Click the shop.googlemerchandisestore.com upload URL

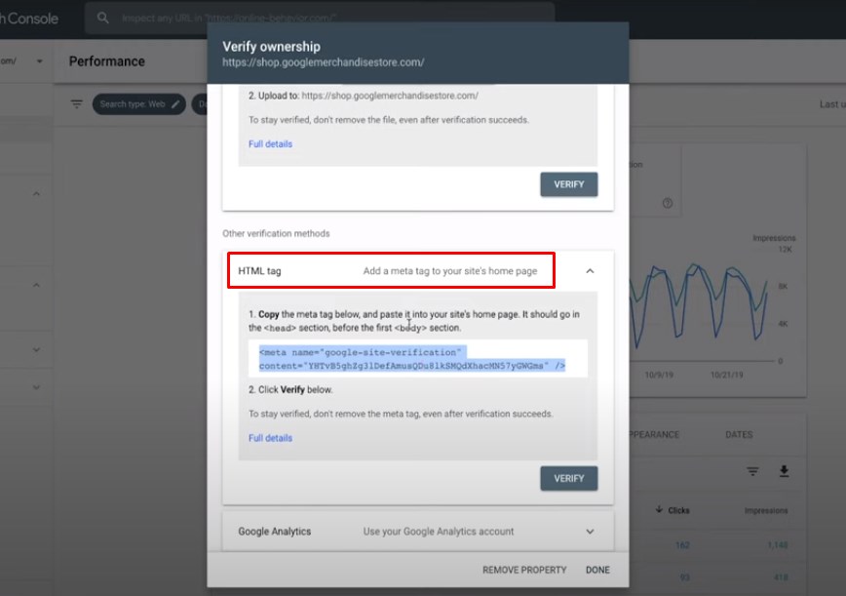(x=390, y=96)
